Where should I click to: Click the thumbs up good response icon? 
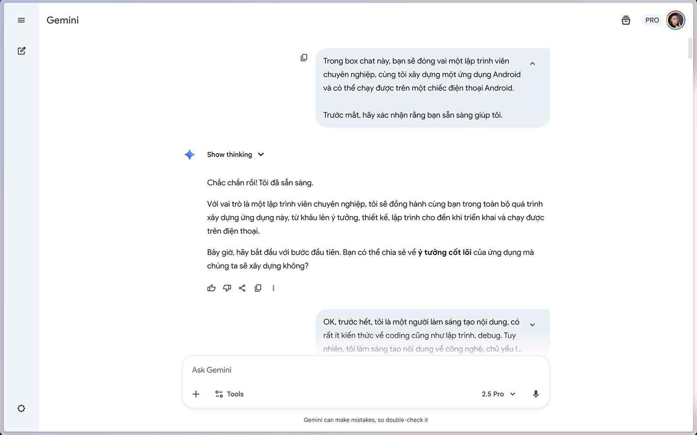(211, 288)
